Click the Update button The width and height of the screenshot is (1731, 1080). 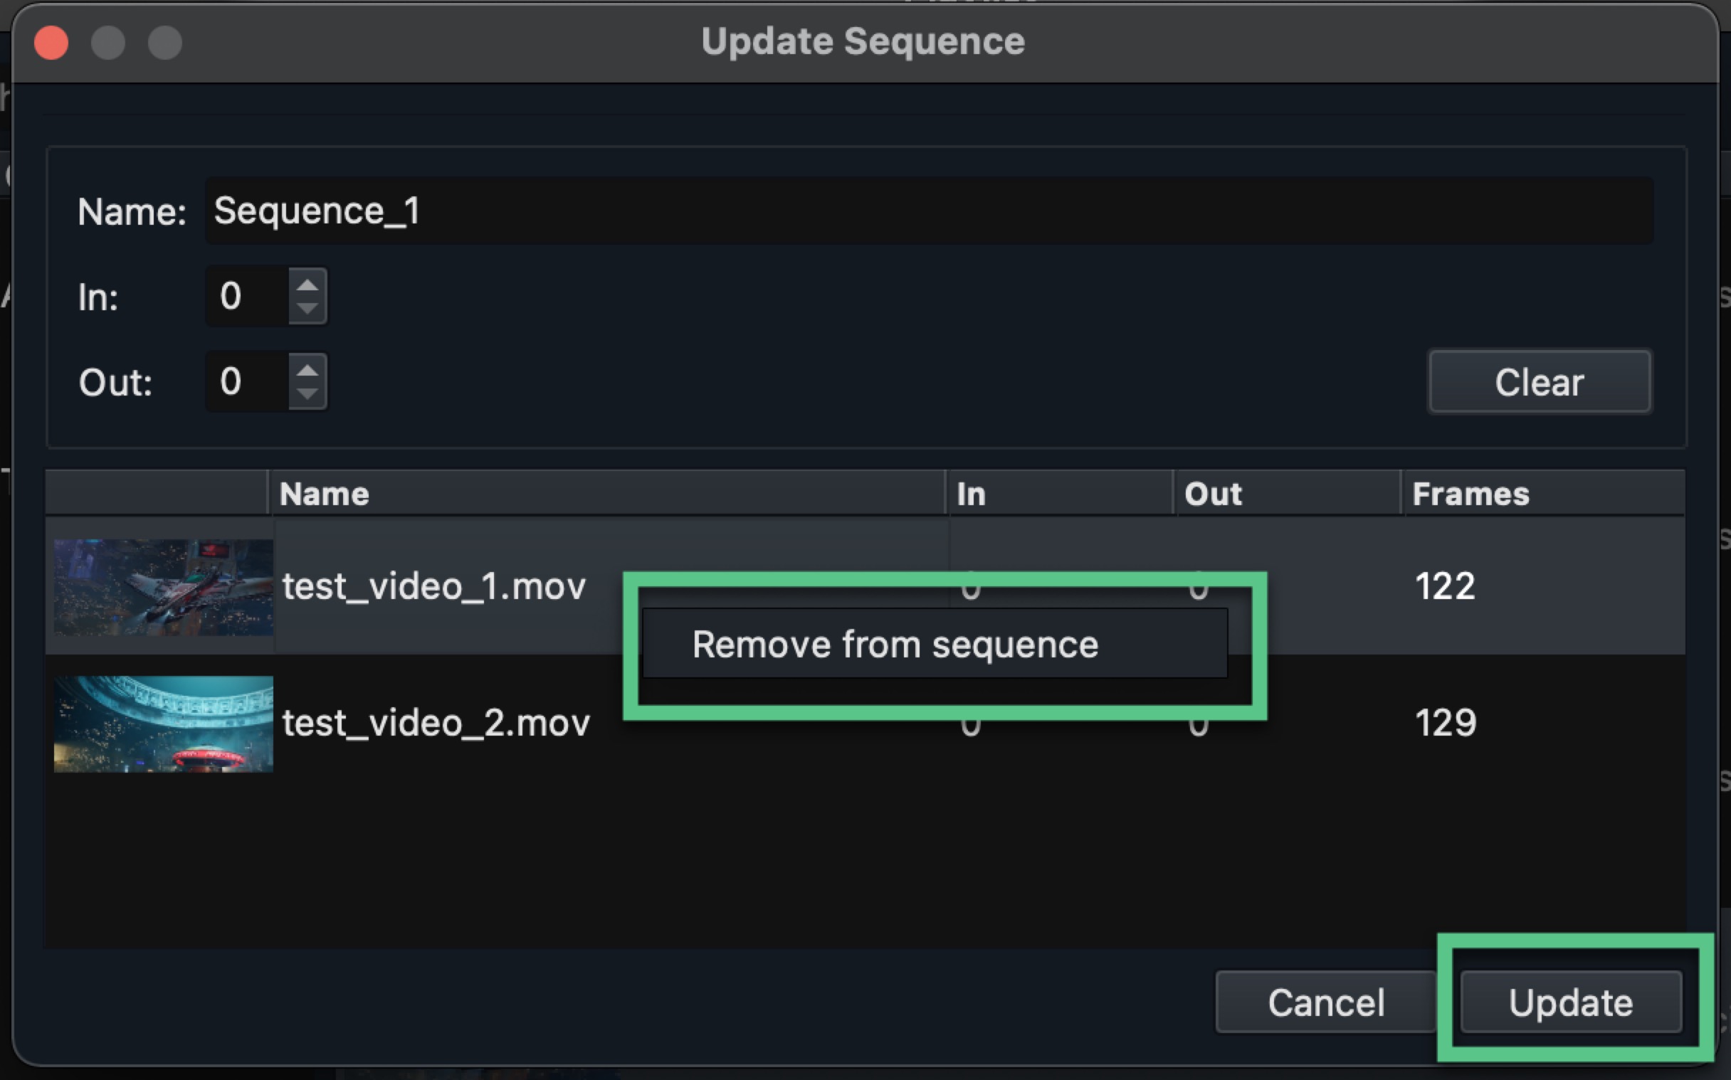click(x=1569, y=1002)
